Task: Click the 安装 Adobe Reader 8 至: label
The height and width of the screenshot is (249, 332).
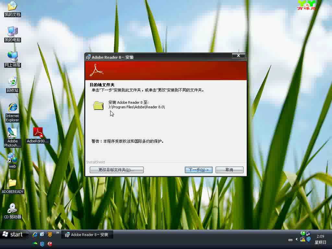Action: click(x=128, y=102)
